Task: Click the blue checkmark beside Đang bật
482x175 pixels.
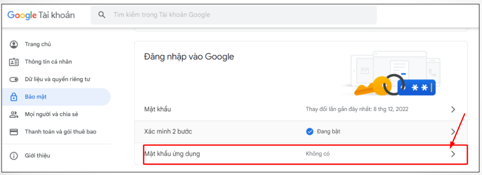Action: 310,132
